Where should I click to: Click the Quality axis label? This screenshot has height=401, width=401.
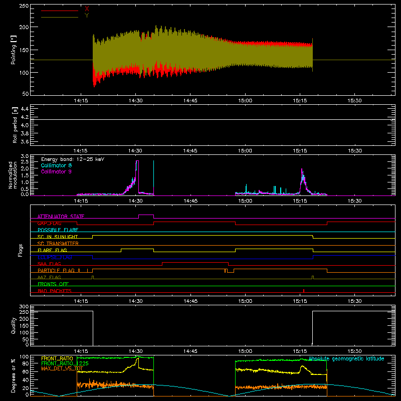click(14, 325)
